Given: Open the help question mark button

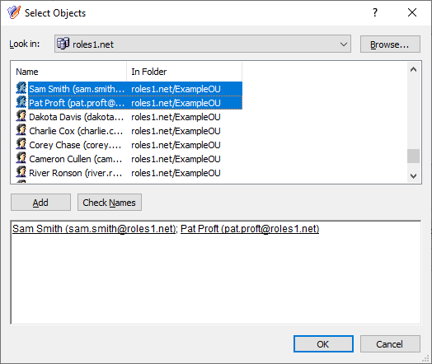Looking at the screenshot, I should (x=374, y=12).
